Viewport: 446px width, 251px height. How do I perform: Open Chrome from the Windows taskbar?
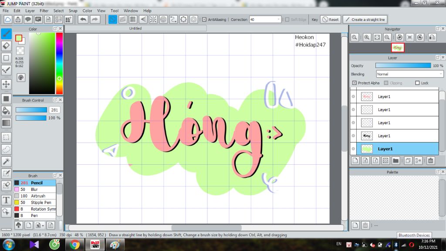(75, 244)
